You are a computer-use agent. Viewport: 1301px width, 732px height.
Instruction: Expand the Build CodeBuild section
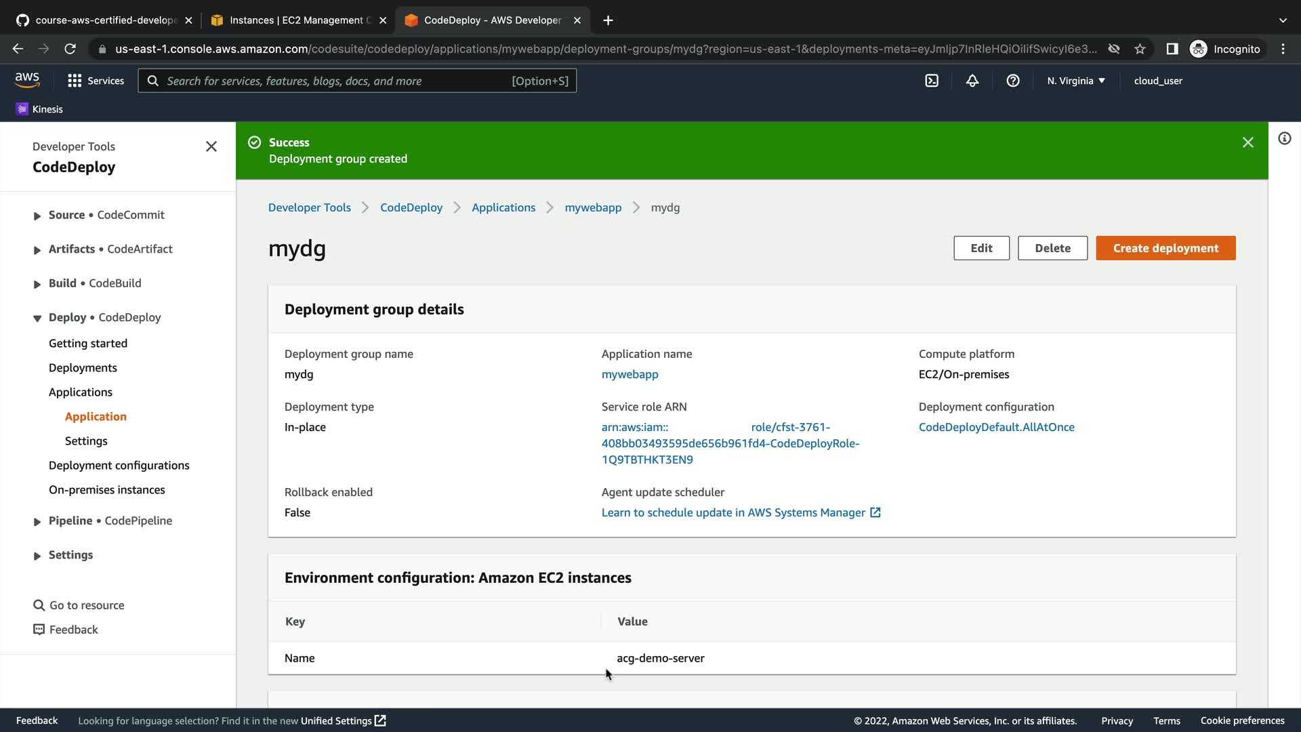(37, 284)
